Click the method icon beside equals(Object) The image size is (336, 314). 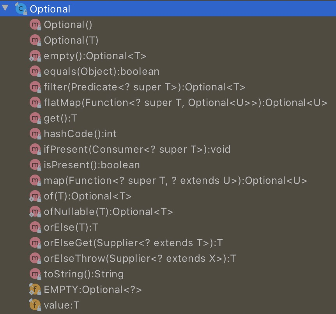(35, 71)
